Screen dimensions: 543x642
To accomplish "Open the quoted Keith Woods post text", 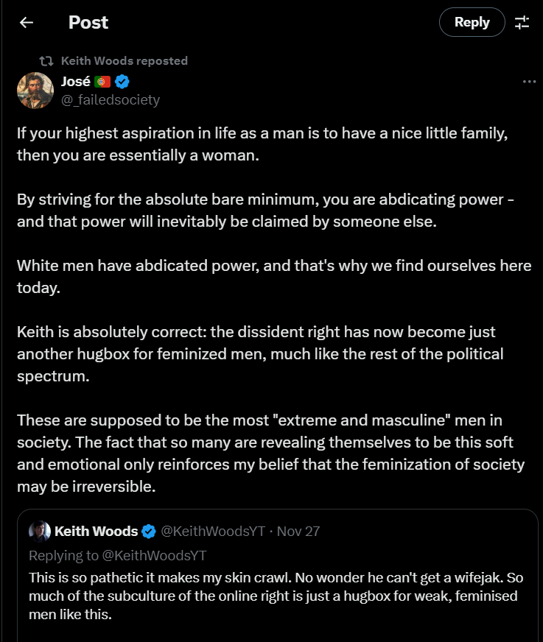I will [276, 596].
